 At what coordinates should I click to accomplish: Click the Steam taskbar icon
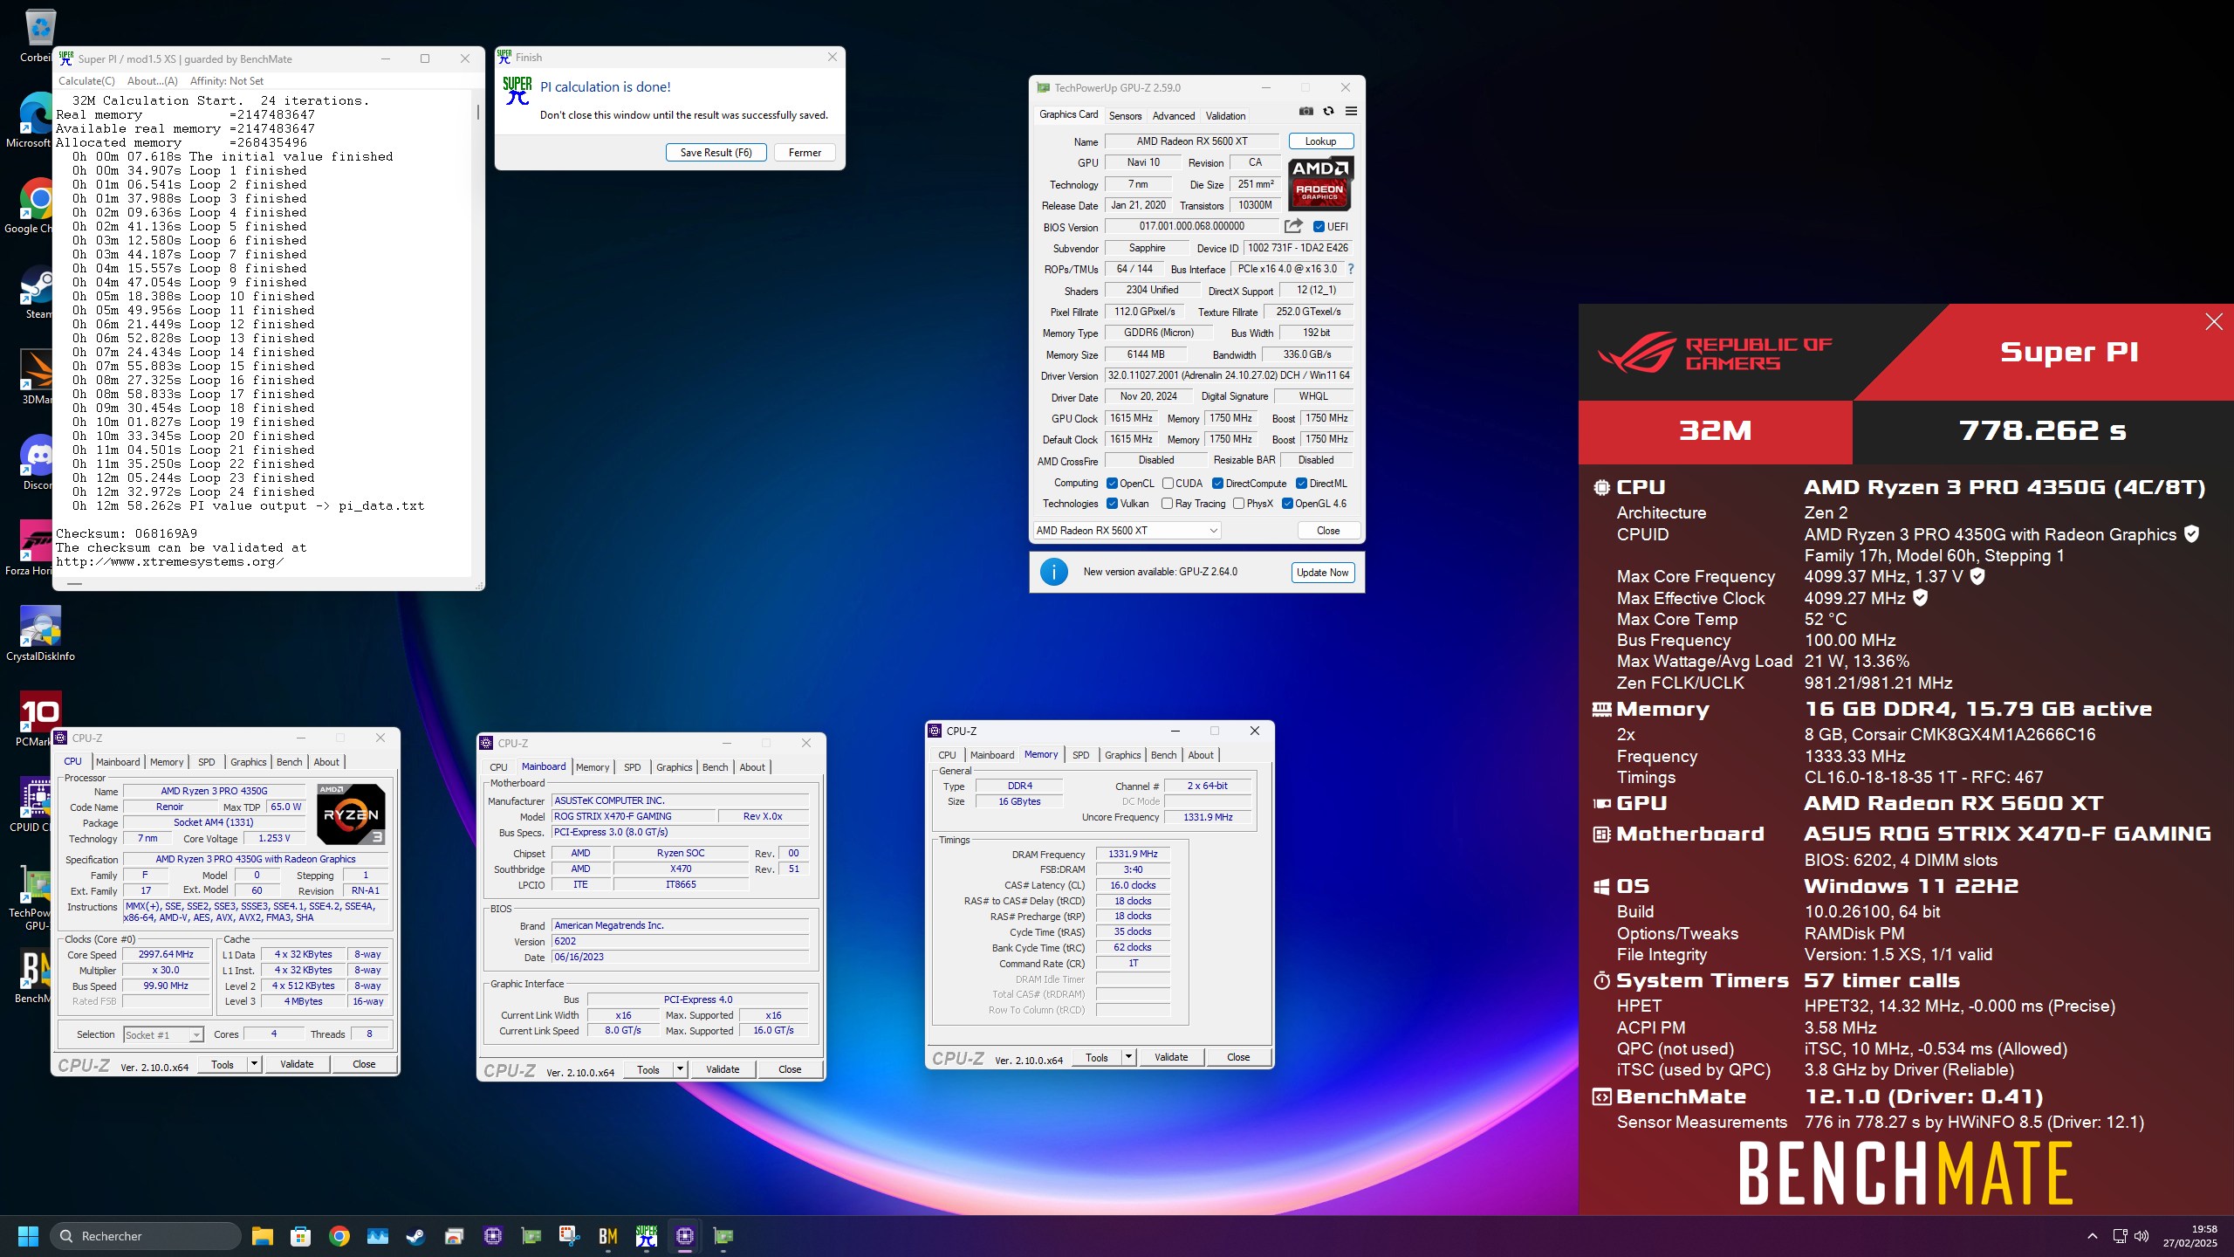pyautogui.click(x=416, y=1236)
